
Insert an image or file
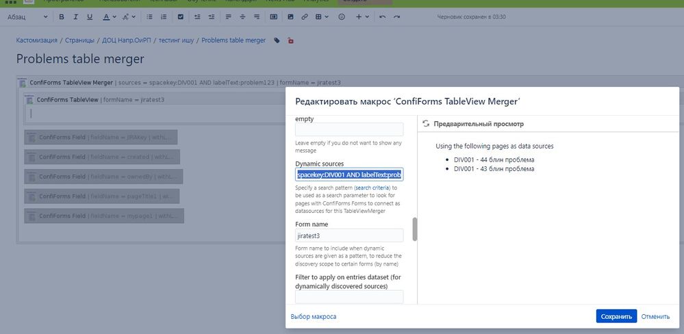pyautogui.click(x=290, y=17)
